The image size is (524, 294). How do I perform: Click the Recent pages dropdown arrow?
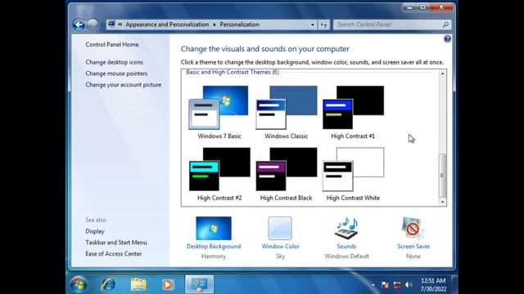(102, 24)
